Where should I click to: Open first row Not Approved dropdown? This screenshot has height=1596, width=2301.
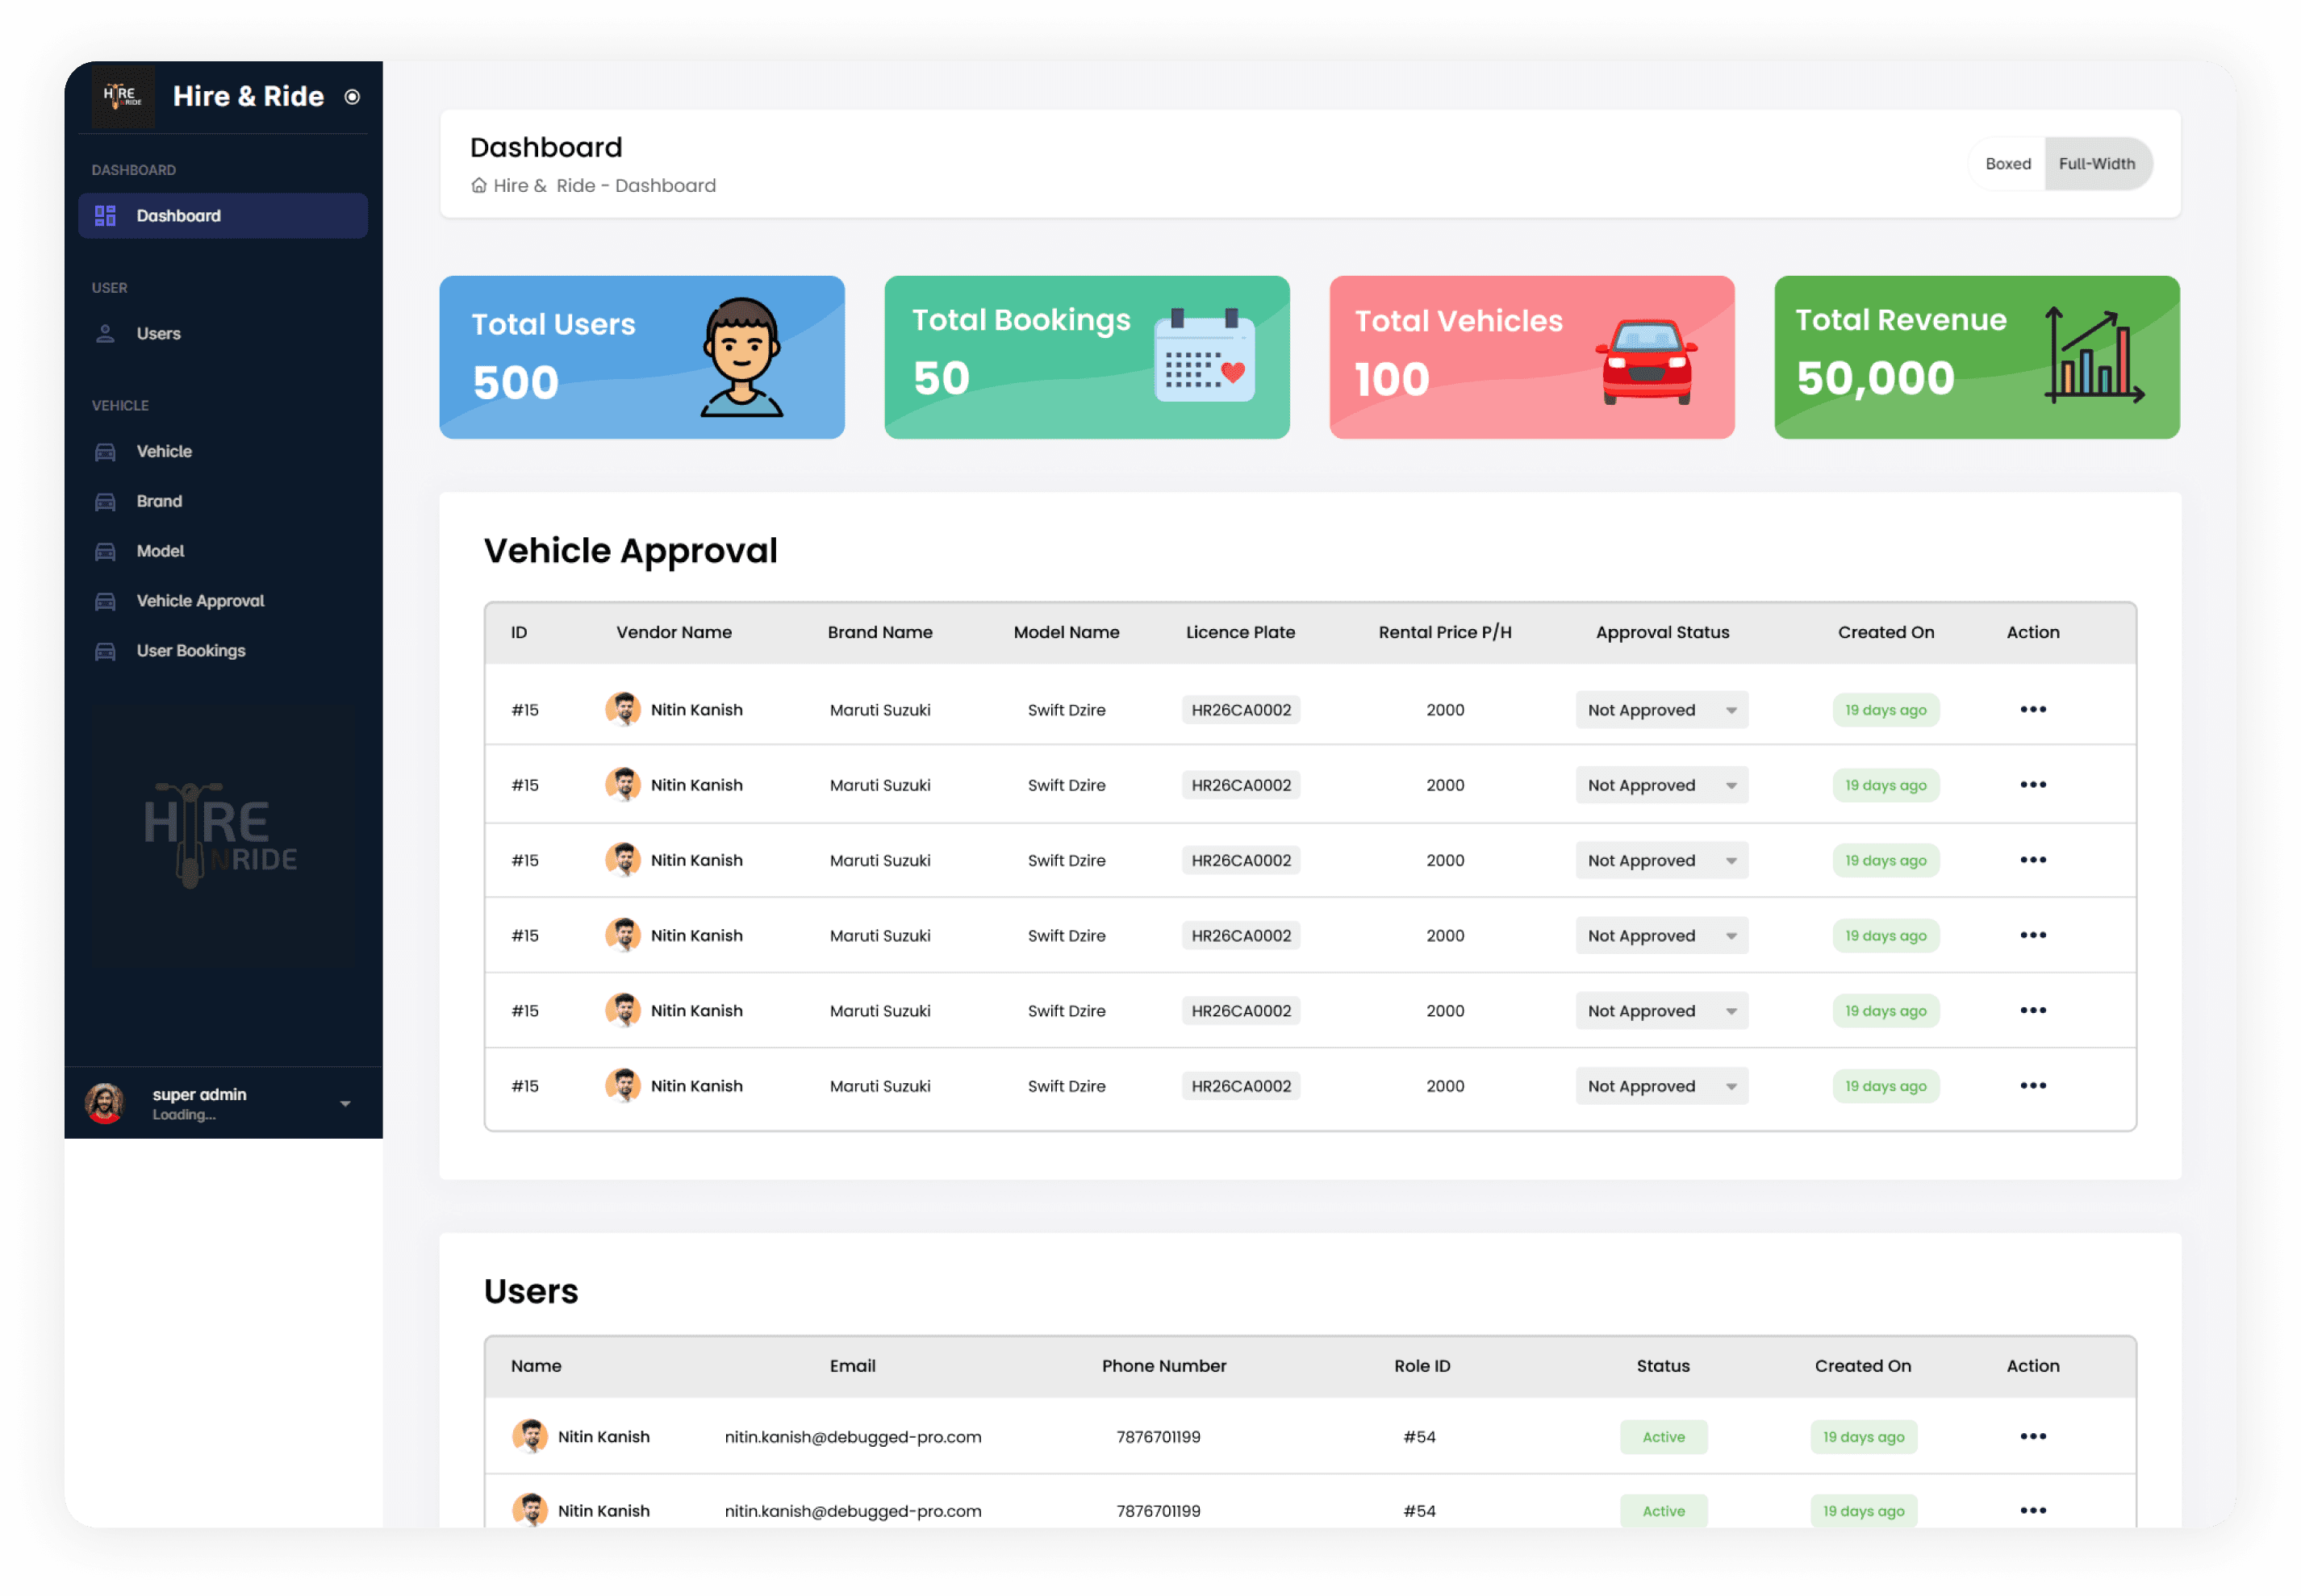1660,710
